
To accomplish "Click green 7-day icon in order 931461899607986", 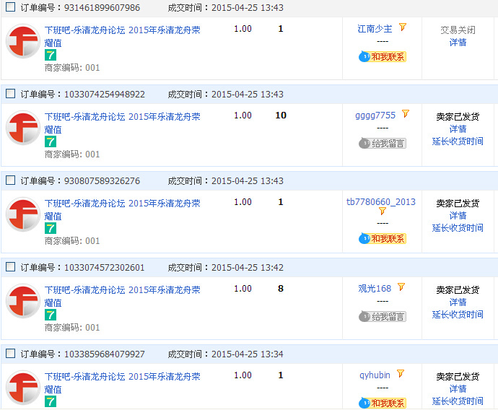I will pos(51,55).
